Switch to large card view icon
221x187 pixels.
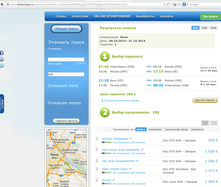[214, 123]
